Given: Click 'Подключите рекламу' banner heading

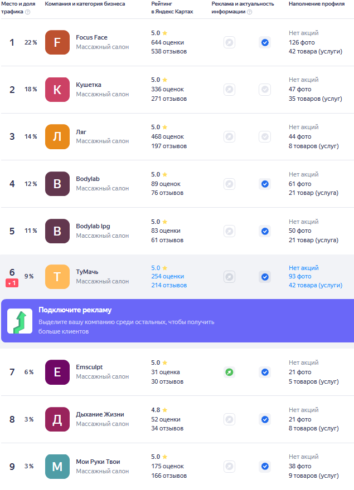Looking at the screenshot, I should coord(75,310).
